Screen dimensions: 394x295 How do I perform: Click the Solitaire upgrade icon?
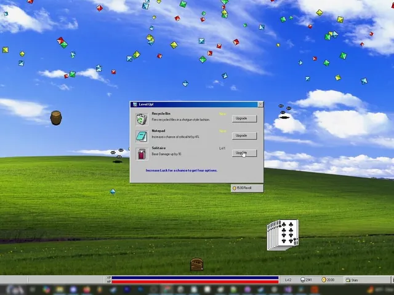tap(142, 154)
